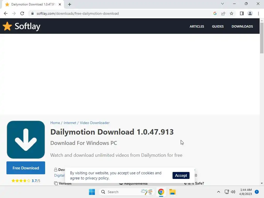
Task: Click the Softlay wordmark text
Action: coord(27,26)
